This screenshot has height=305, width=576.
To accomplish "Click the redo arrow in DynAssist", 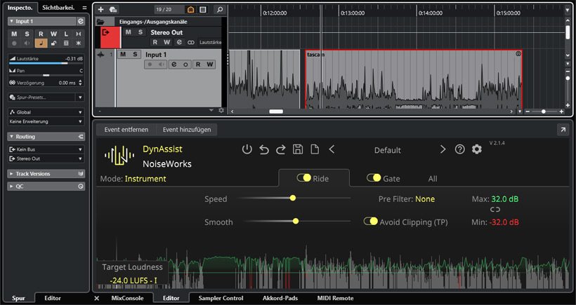I will pyautogui.click(x=281, y=149).
